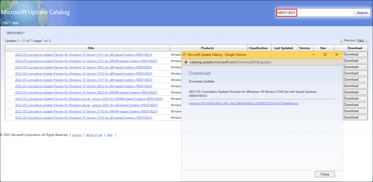Open Windows 10 Version 20H2 ARM64-based update link
The image size is (373, 182).
[86, 93]
